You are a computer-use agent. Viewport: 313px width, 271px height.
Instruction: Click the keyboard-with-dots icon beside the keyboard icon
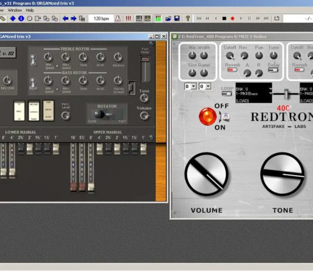point(147,19)
